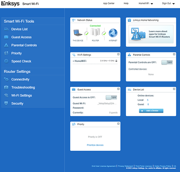Screen dimensions: 180x172
Task: Open Help in top navigation
Action: (126, 3)
